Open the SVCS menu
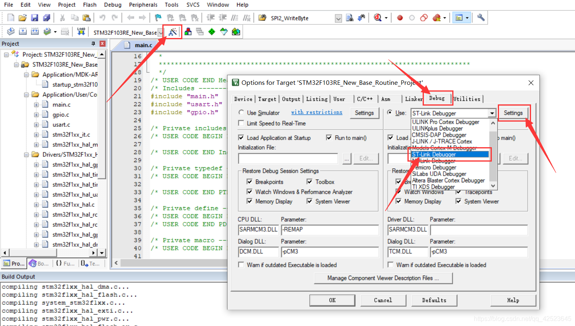The height and width of the screenshot is (326, 575). coord(193,5)
